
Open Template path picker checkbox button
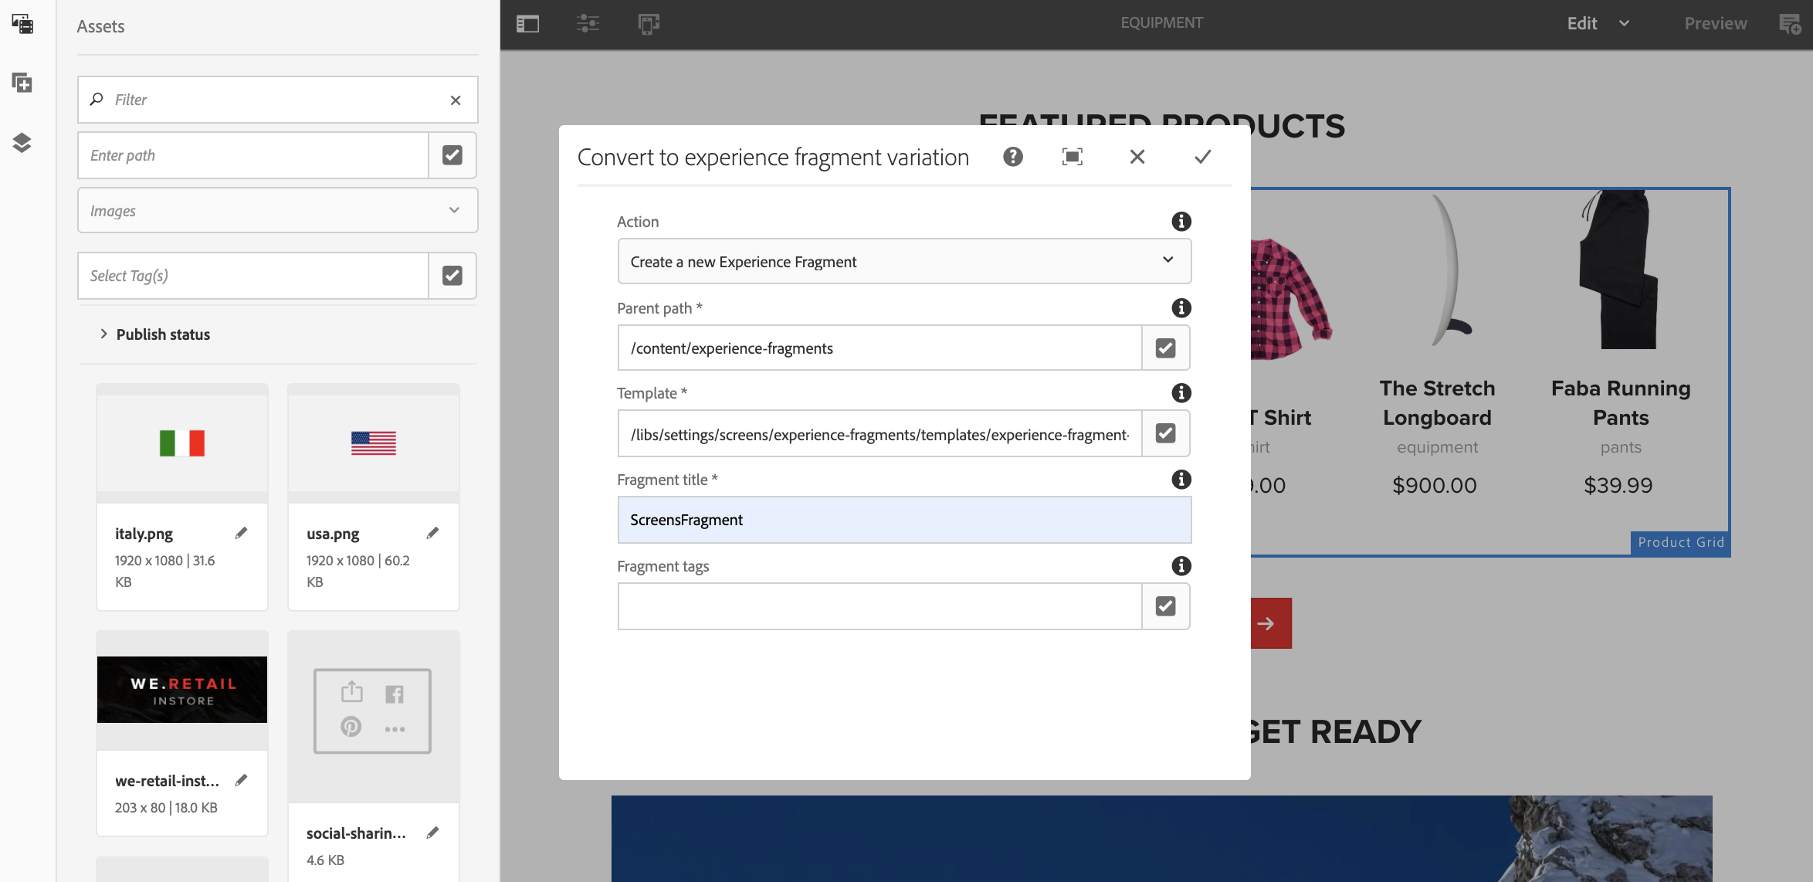click(x=1165, y=433)
